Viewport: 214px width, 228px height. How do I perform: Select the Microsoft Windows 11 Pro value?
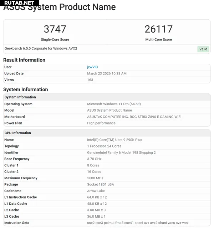114,104
